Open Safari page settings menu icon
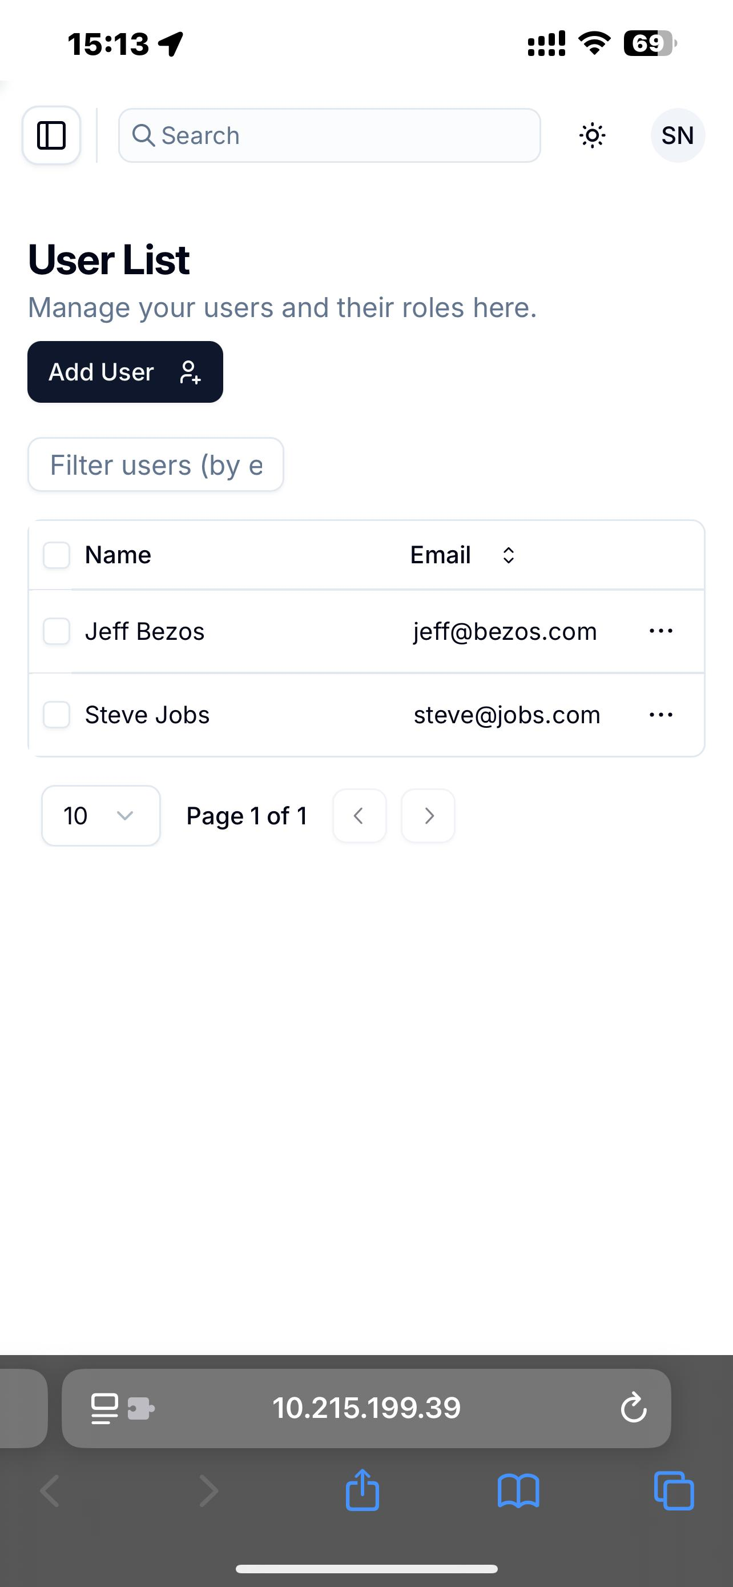 coord(123,1408)
